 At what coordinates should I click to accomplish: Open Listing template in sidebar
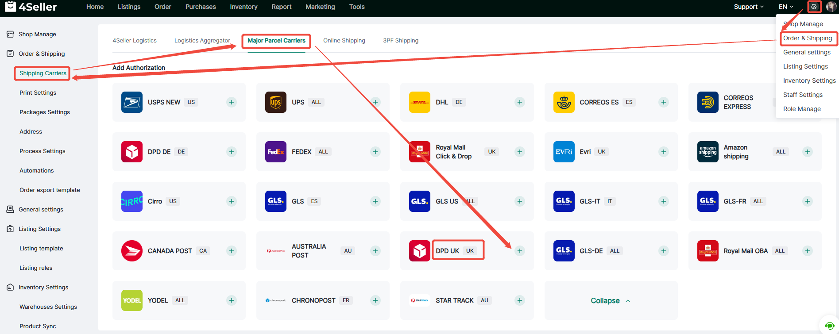[41, 248]
